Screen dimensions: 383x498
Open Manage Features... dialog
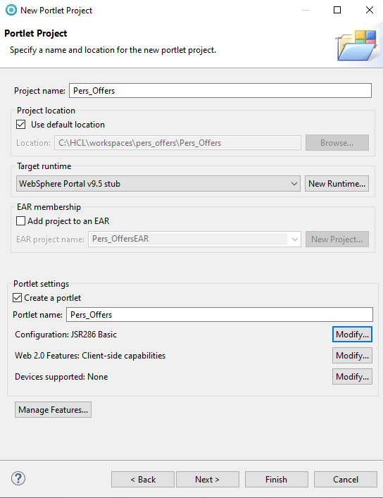point(53,410)
